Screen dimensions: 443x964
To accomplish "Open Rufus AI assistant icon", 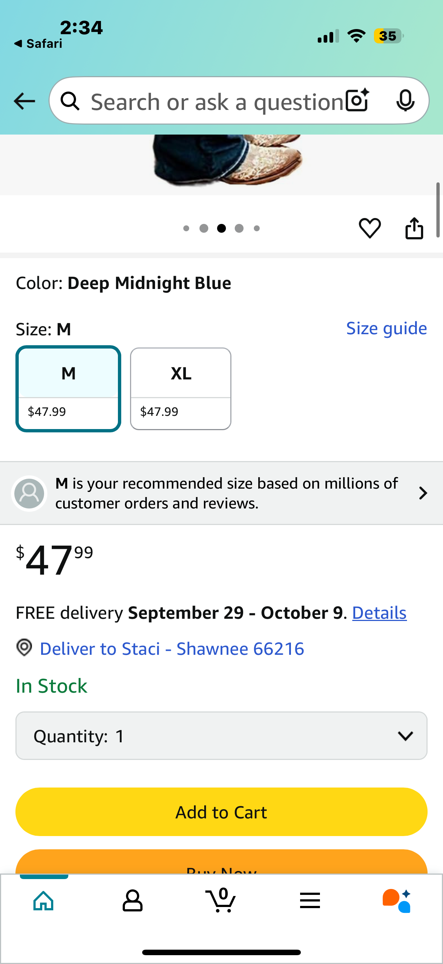I will pyautogui.click(x=397, y=901).
